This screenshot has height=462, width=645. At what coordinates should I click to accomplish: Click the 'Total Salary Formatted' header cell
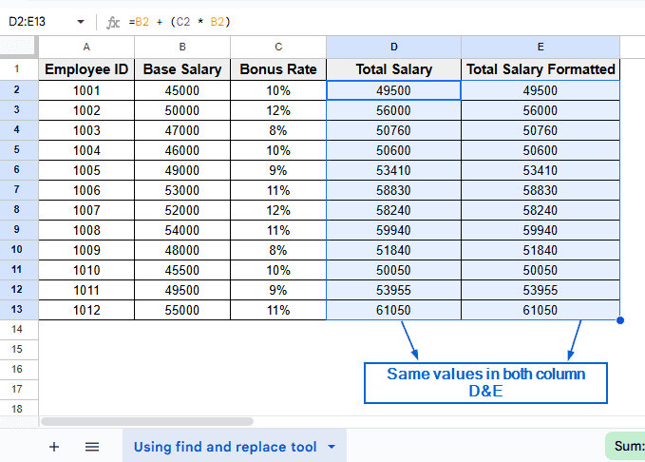[541, 69]
